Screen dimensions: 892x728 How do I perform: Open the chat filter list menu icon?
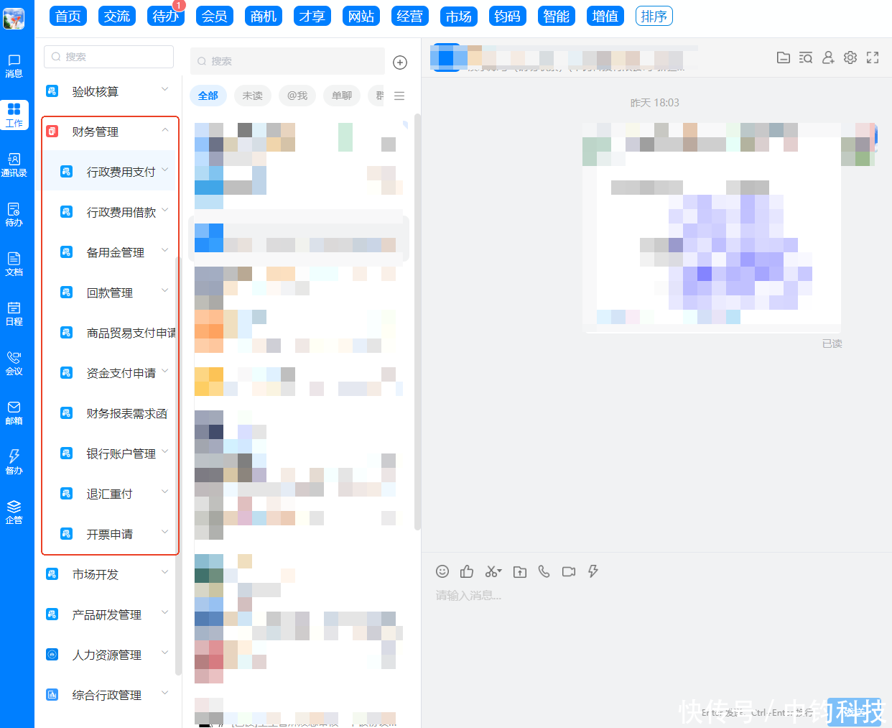coord(399,96)
